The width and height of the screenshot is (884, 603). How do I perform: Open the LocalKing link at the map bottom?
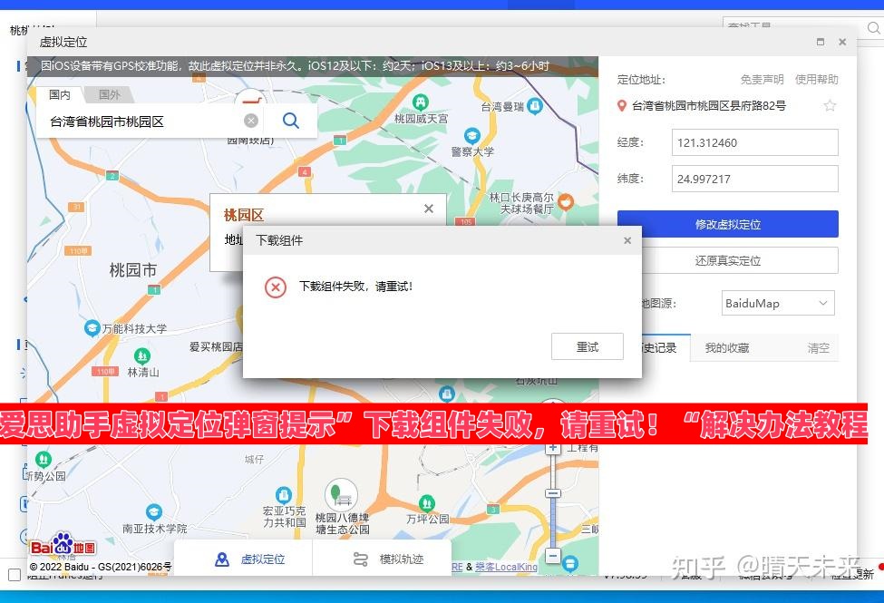[506, 567]
